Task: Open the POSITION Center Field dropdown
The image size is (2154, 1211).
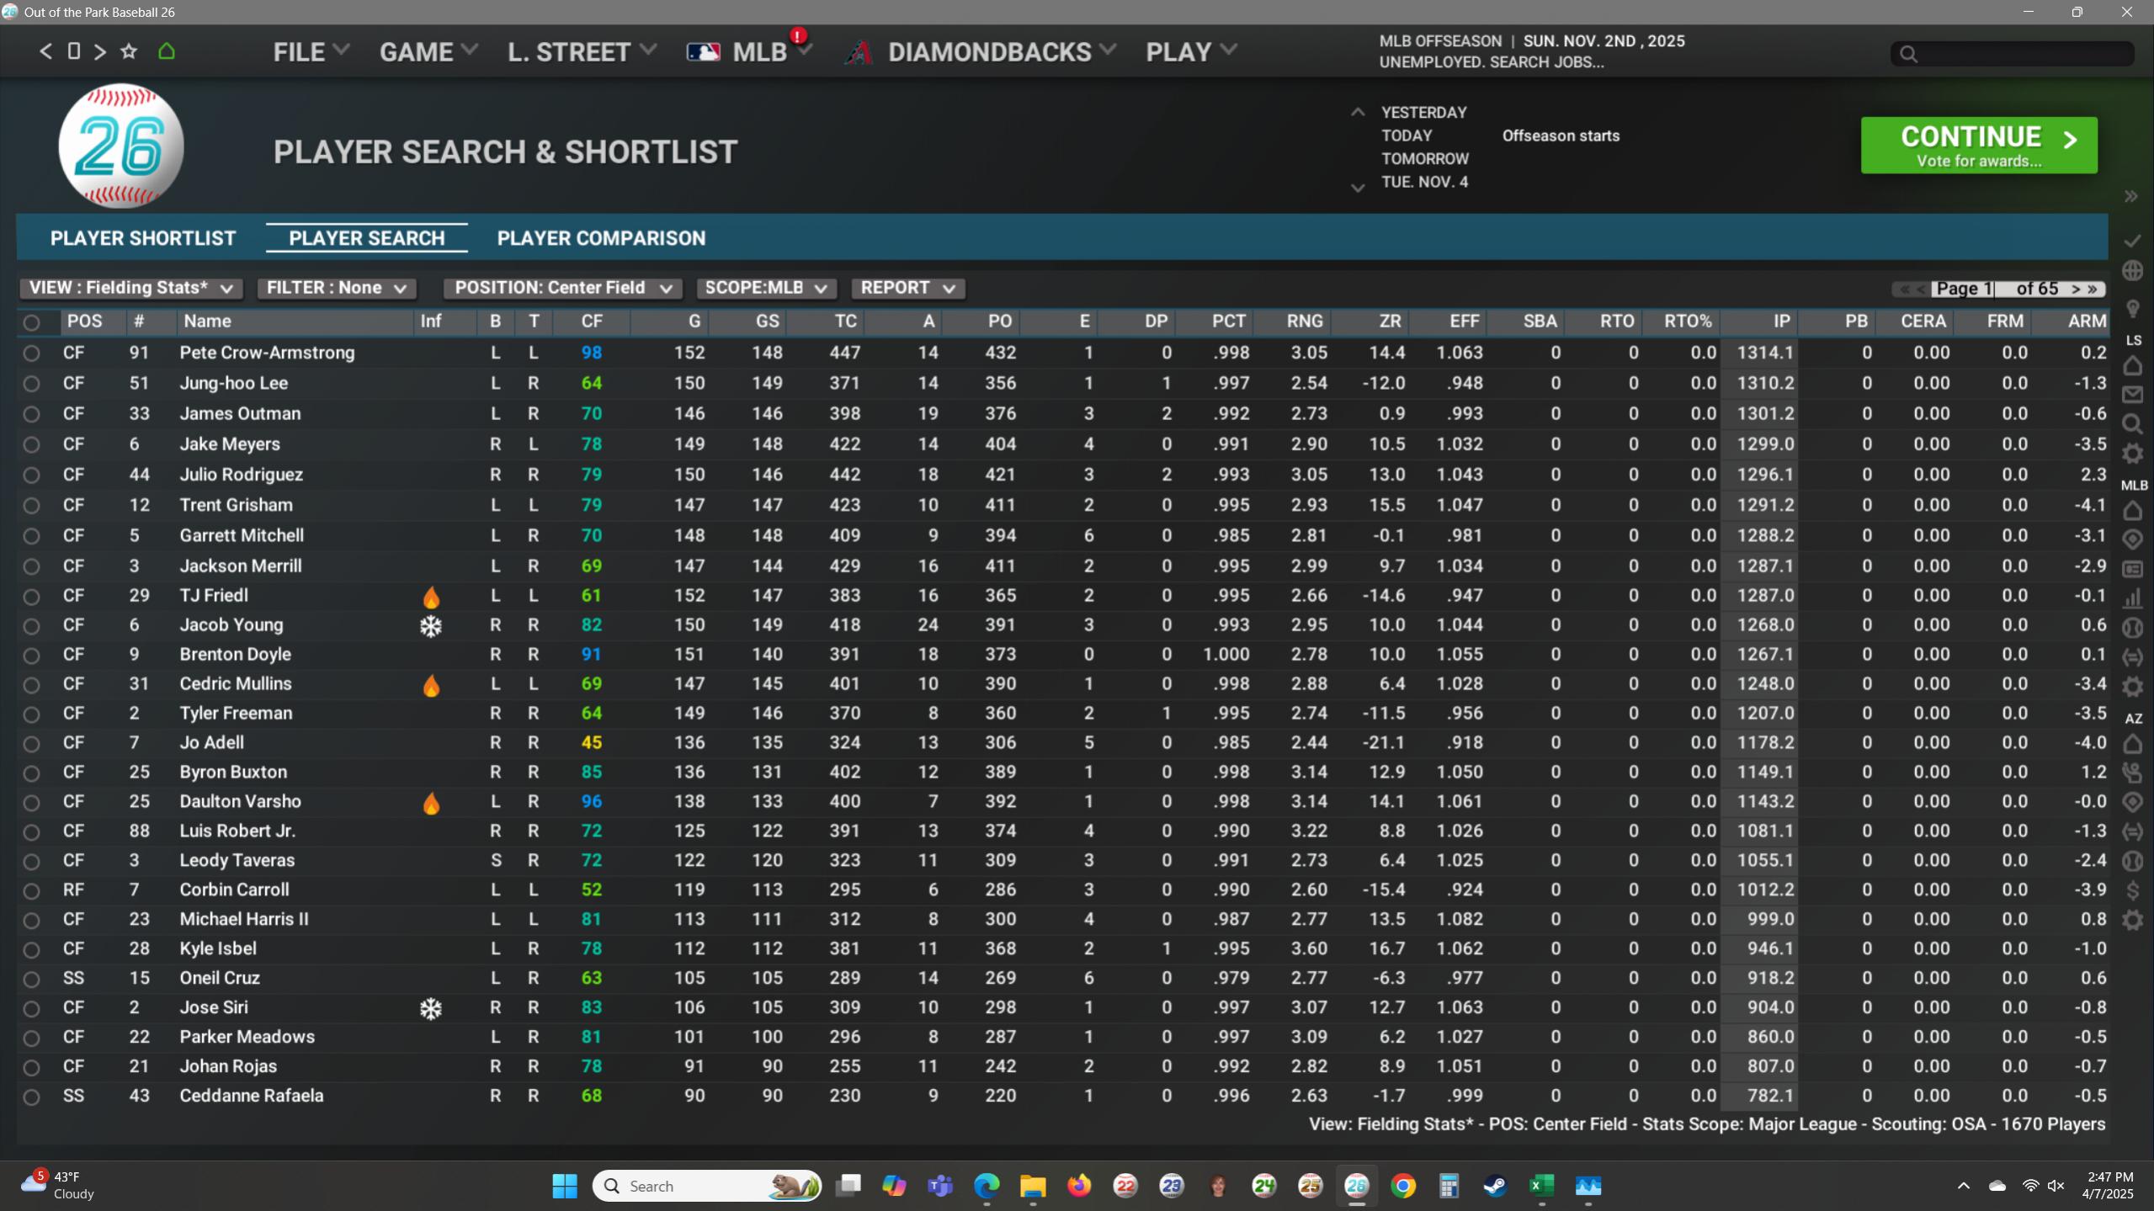Action: pos(562,288)
